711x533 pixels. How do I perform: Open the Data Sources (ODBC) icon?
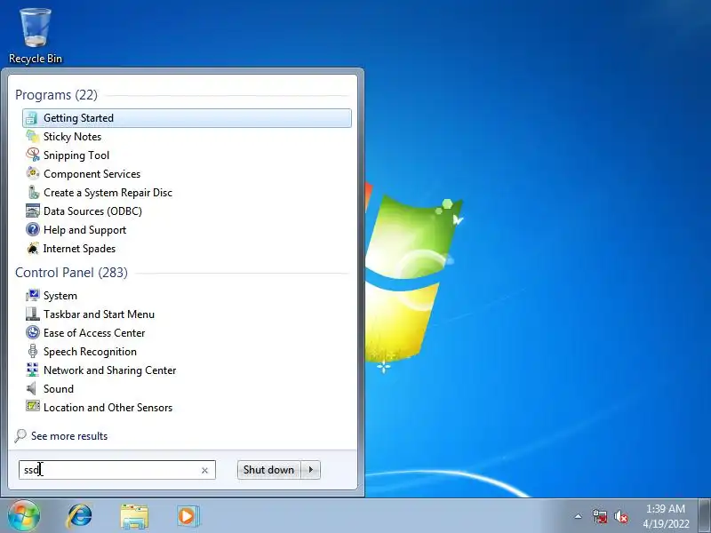pyautogui.click(x=32, y=211)
